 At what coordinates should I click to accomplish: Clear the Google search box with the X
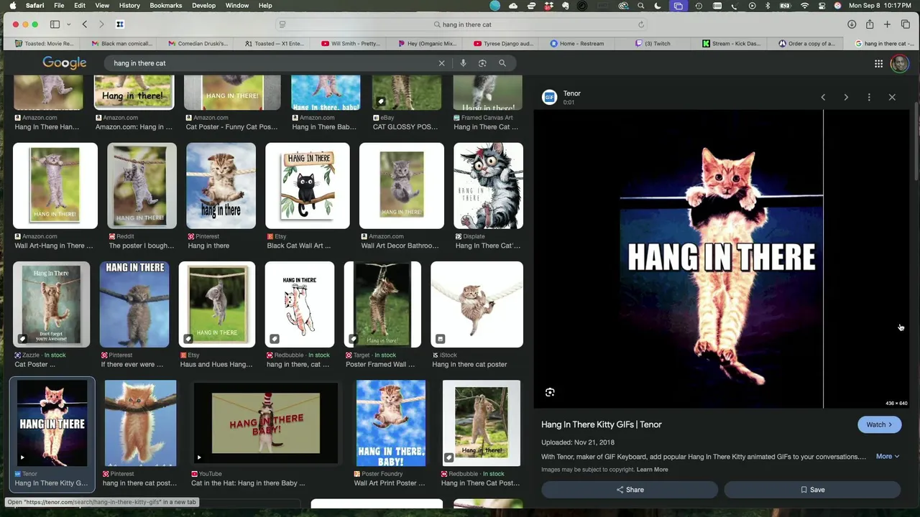tap(442, 63)
